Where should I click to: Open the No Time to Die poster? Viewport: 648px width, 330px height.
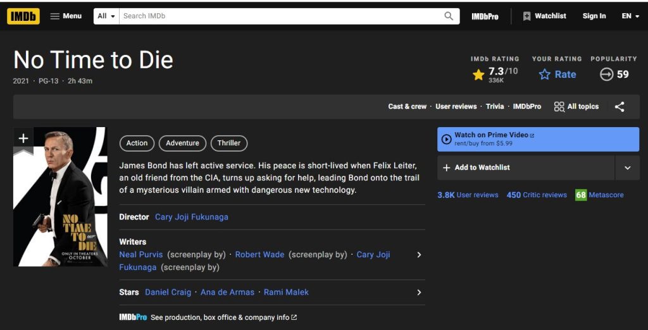click(x=60, y=197)
